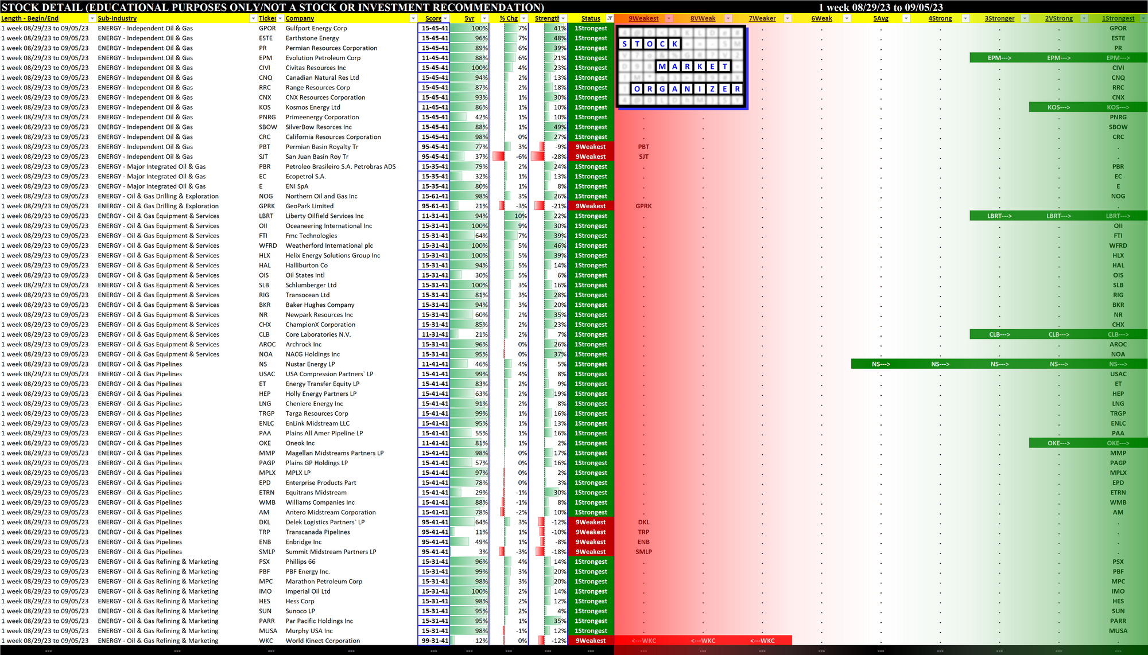Expand the 5yr column filter dropdown

(484, 18)
